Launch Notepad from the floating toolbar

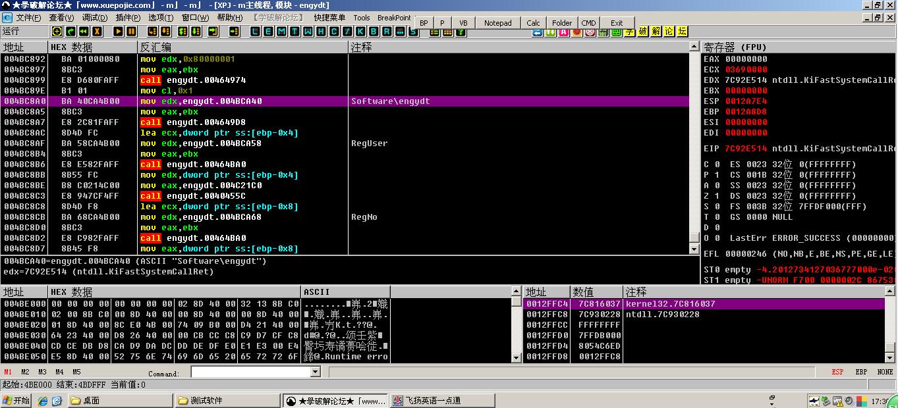click(497, 23)
